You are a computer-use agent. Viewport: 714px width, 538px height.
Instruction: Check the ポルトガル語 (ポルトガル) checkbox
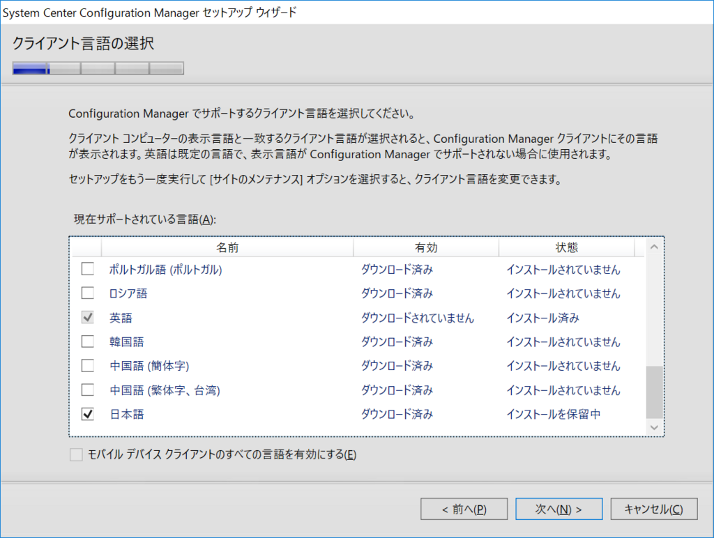point(87,269)
